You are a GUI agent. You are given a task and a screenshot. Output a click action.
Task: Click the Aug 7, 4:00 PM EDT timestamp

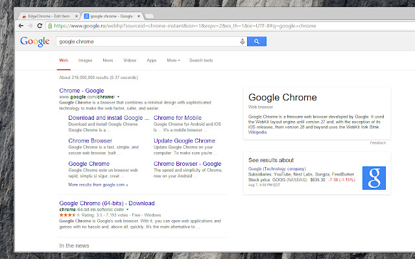click(264, 185)
